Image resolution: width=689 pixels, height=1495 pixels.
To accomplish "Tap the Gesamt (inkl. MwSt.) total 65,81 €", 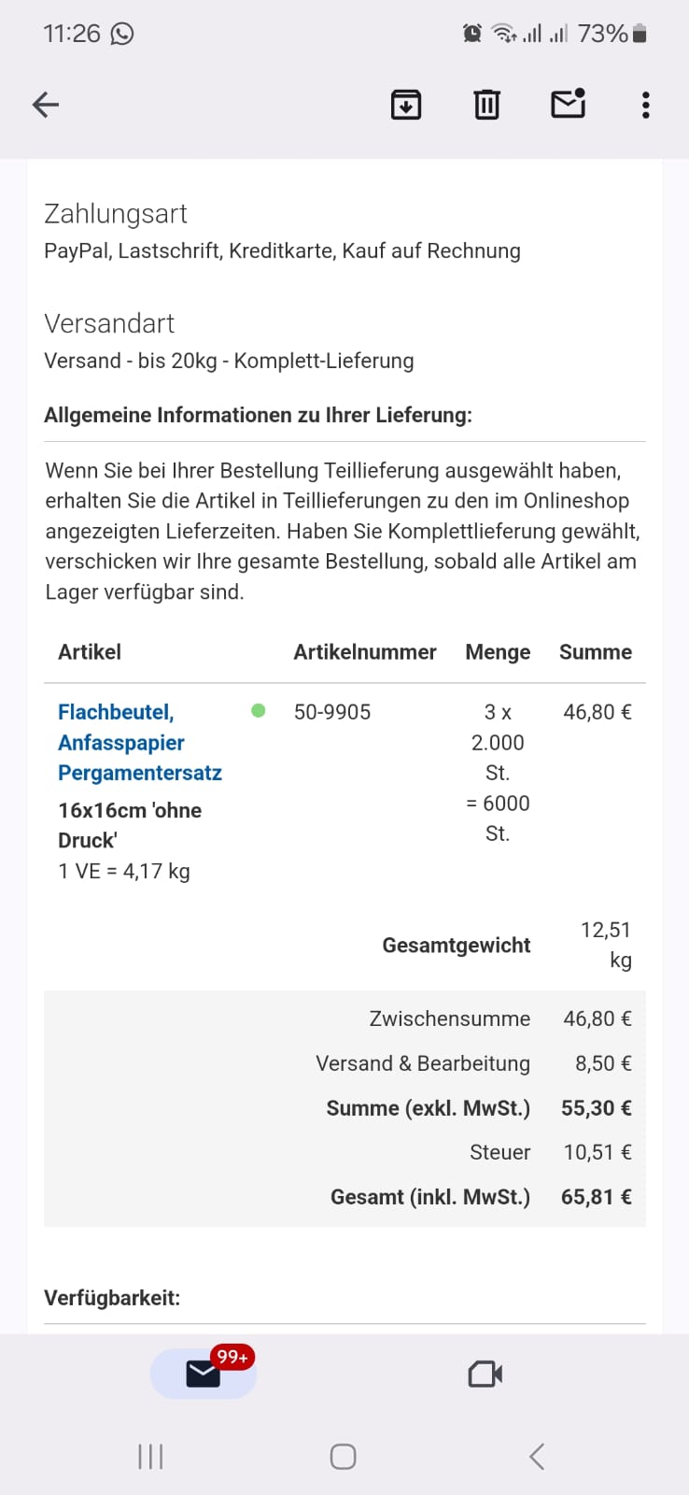I will pyautogui.click(x=596, y=1197).
